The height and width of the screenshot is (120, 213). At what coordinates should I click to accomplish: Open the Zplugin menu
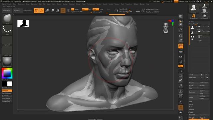pyautogui.click(x=136, y=4)
